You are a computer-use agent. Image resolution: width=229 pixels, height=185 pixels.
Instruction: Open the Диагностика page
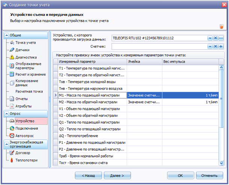(x=26, y=58)
